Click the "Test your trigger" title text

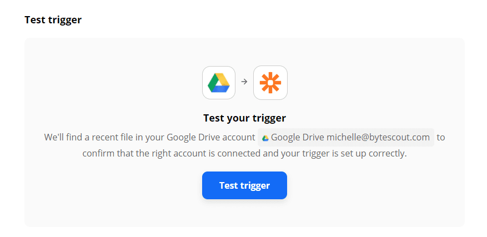[x=244, y=118]
